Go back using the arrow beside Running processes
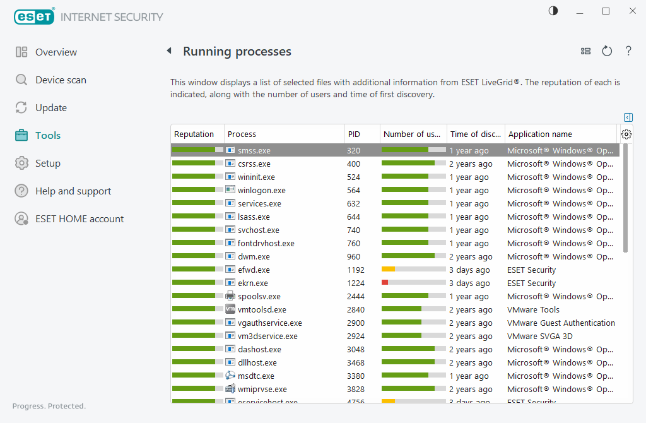Screen dimensions: 646x423 169,51
